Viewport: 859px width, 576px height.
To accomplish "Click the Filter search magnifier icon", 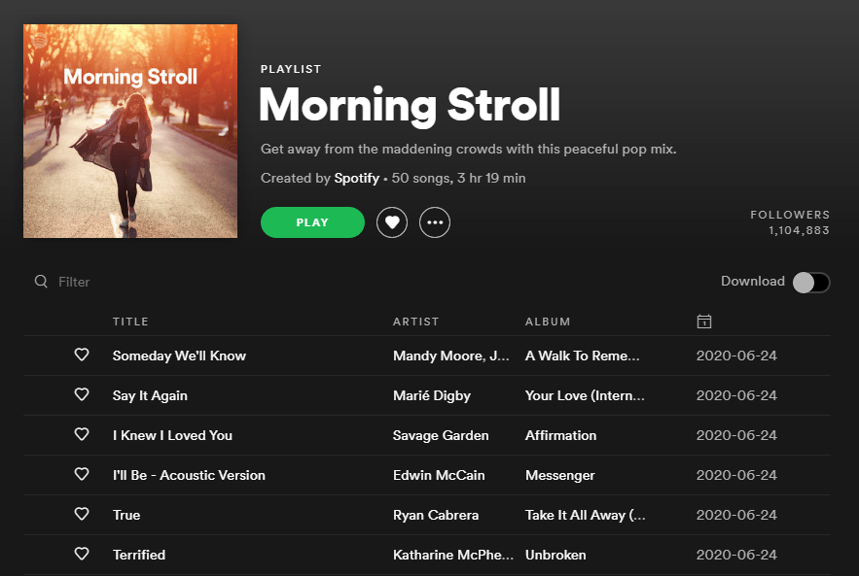I will [x=41, y=281].
